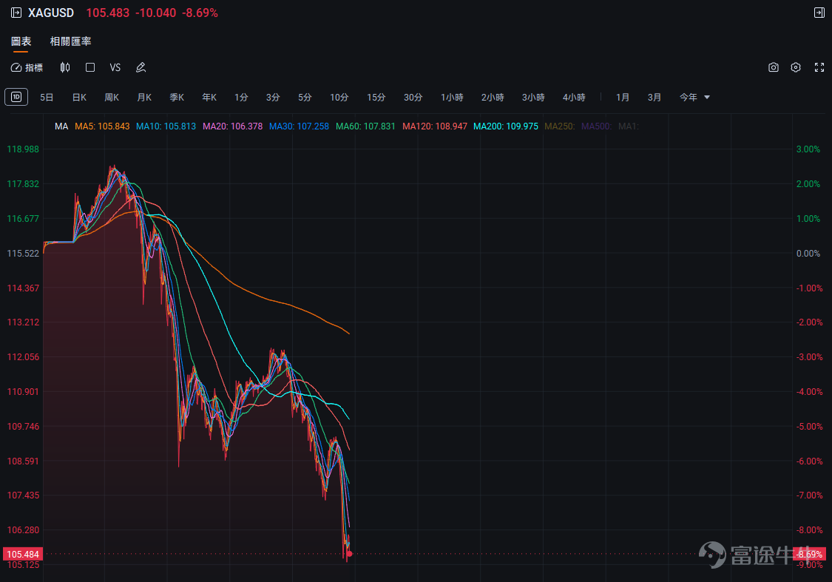The image size is (832, 582).
Task: Select the 日K daily candle interval
Action: pos(79,97)
